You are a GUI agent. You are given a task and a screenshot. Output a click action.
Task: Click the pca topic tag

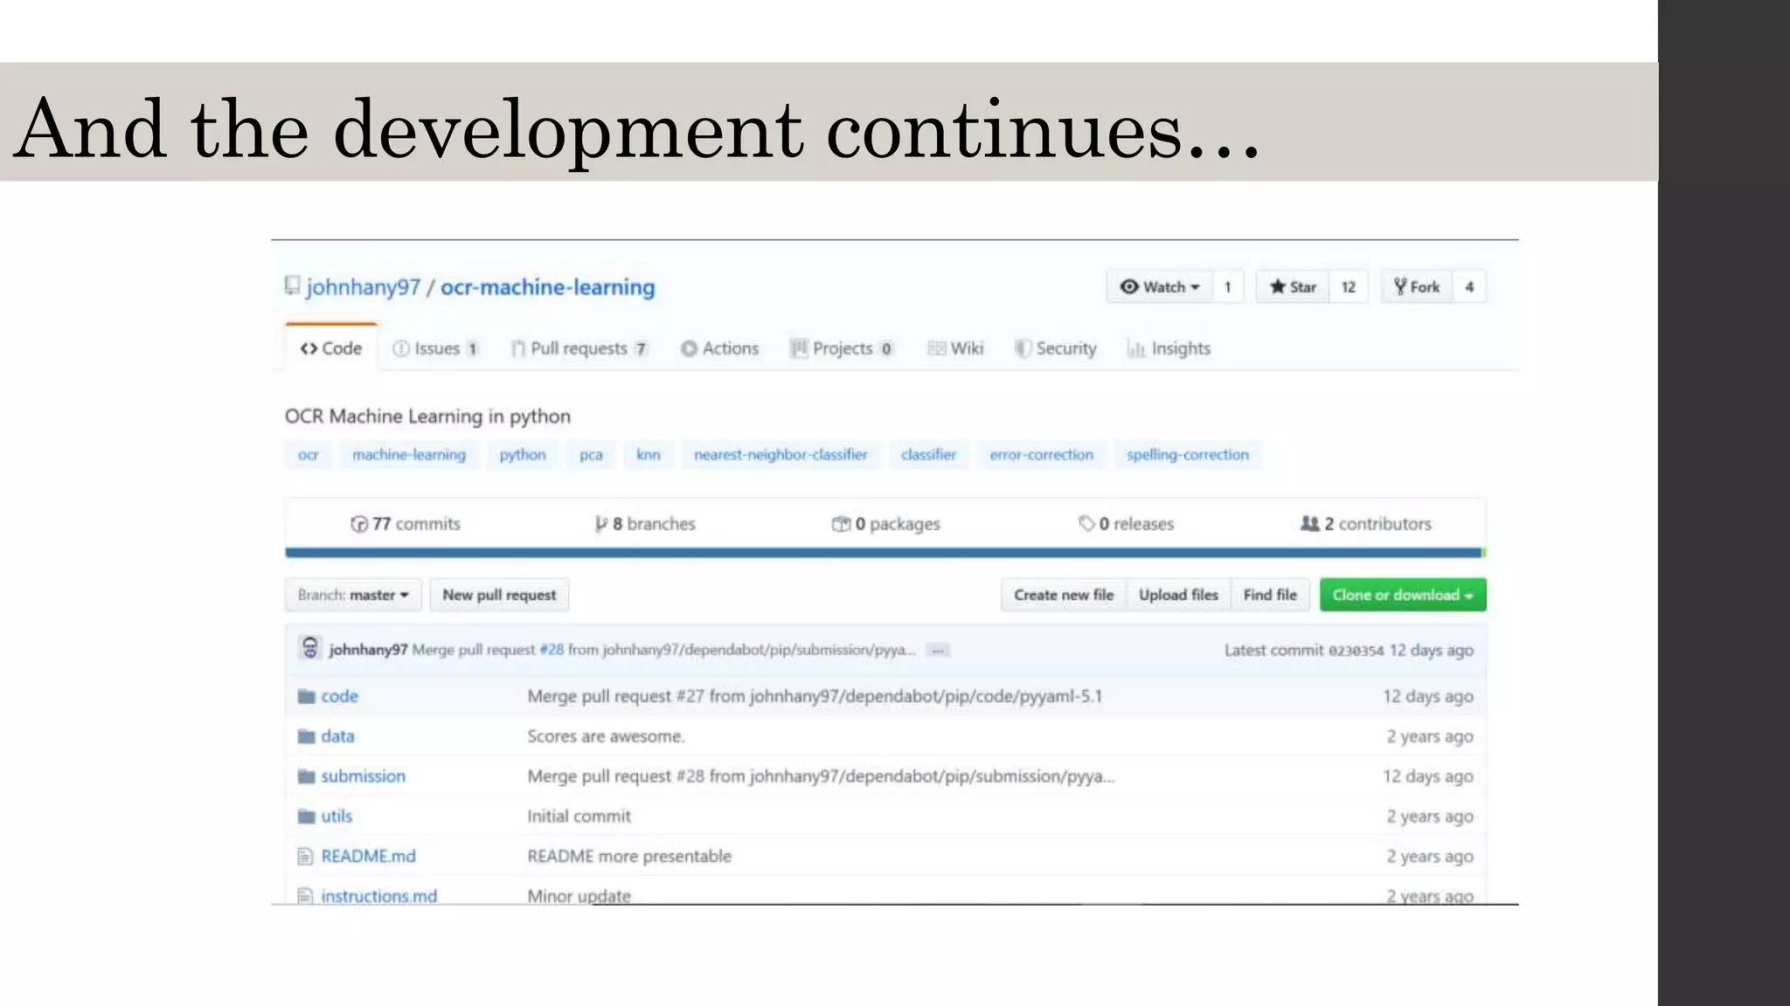pos(591,455)
